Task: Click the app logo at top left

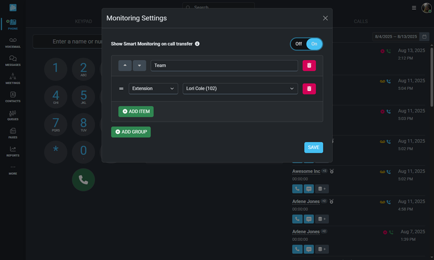Action: (13, 7)
